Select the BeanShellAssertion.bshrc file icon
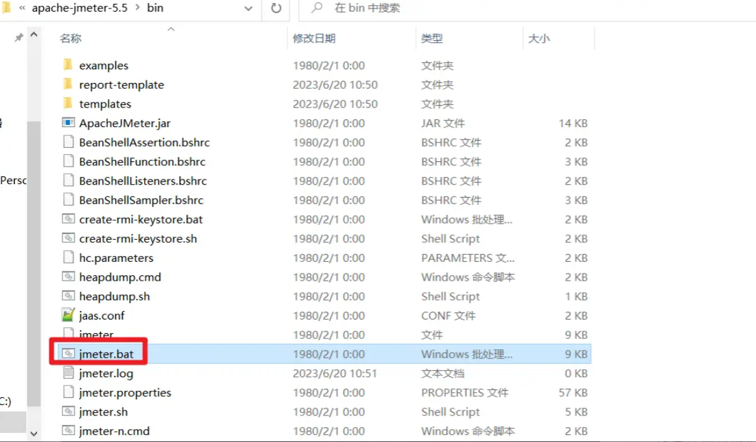Viewport: 756px width, 442px height. click(x=69, y=142)
